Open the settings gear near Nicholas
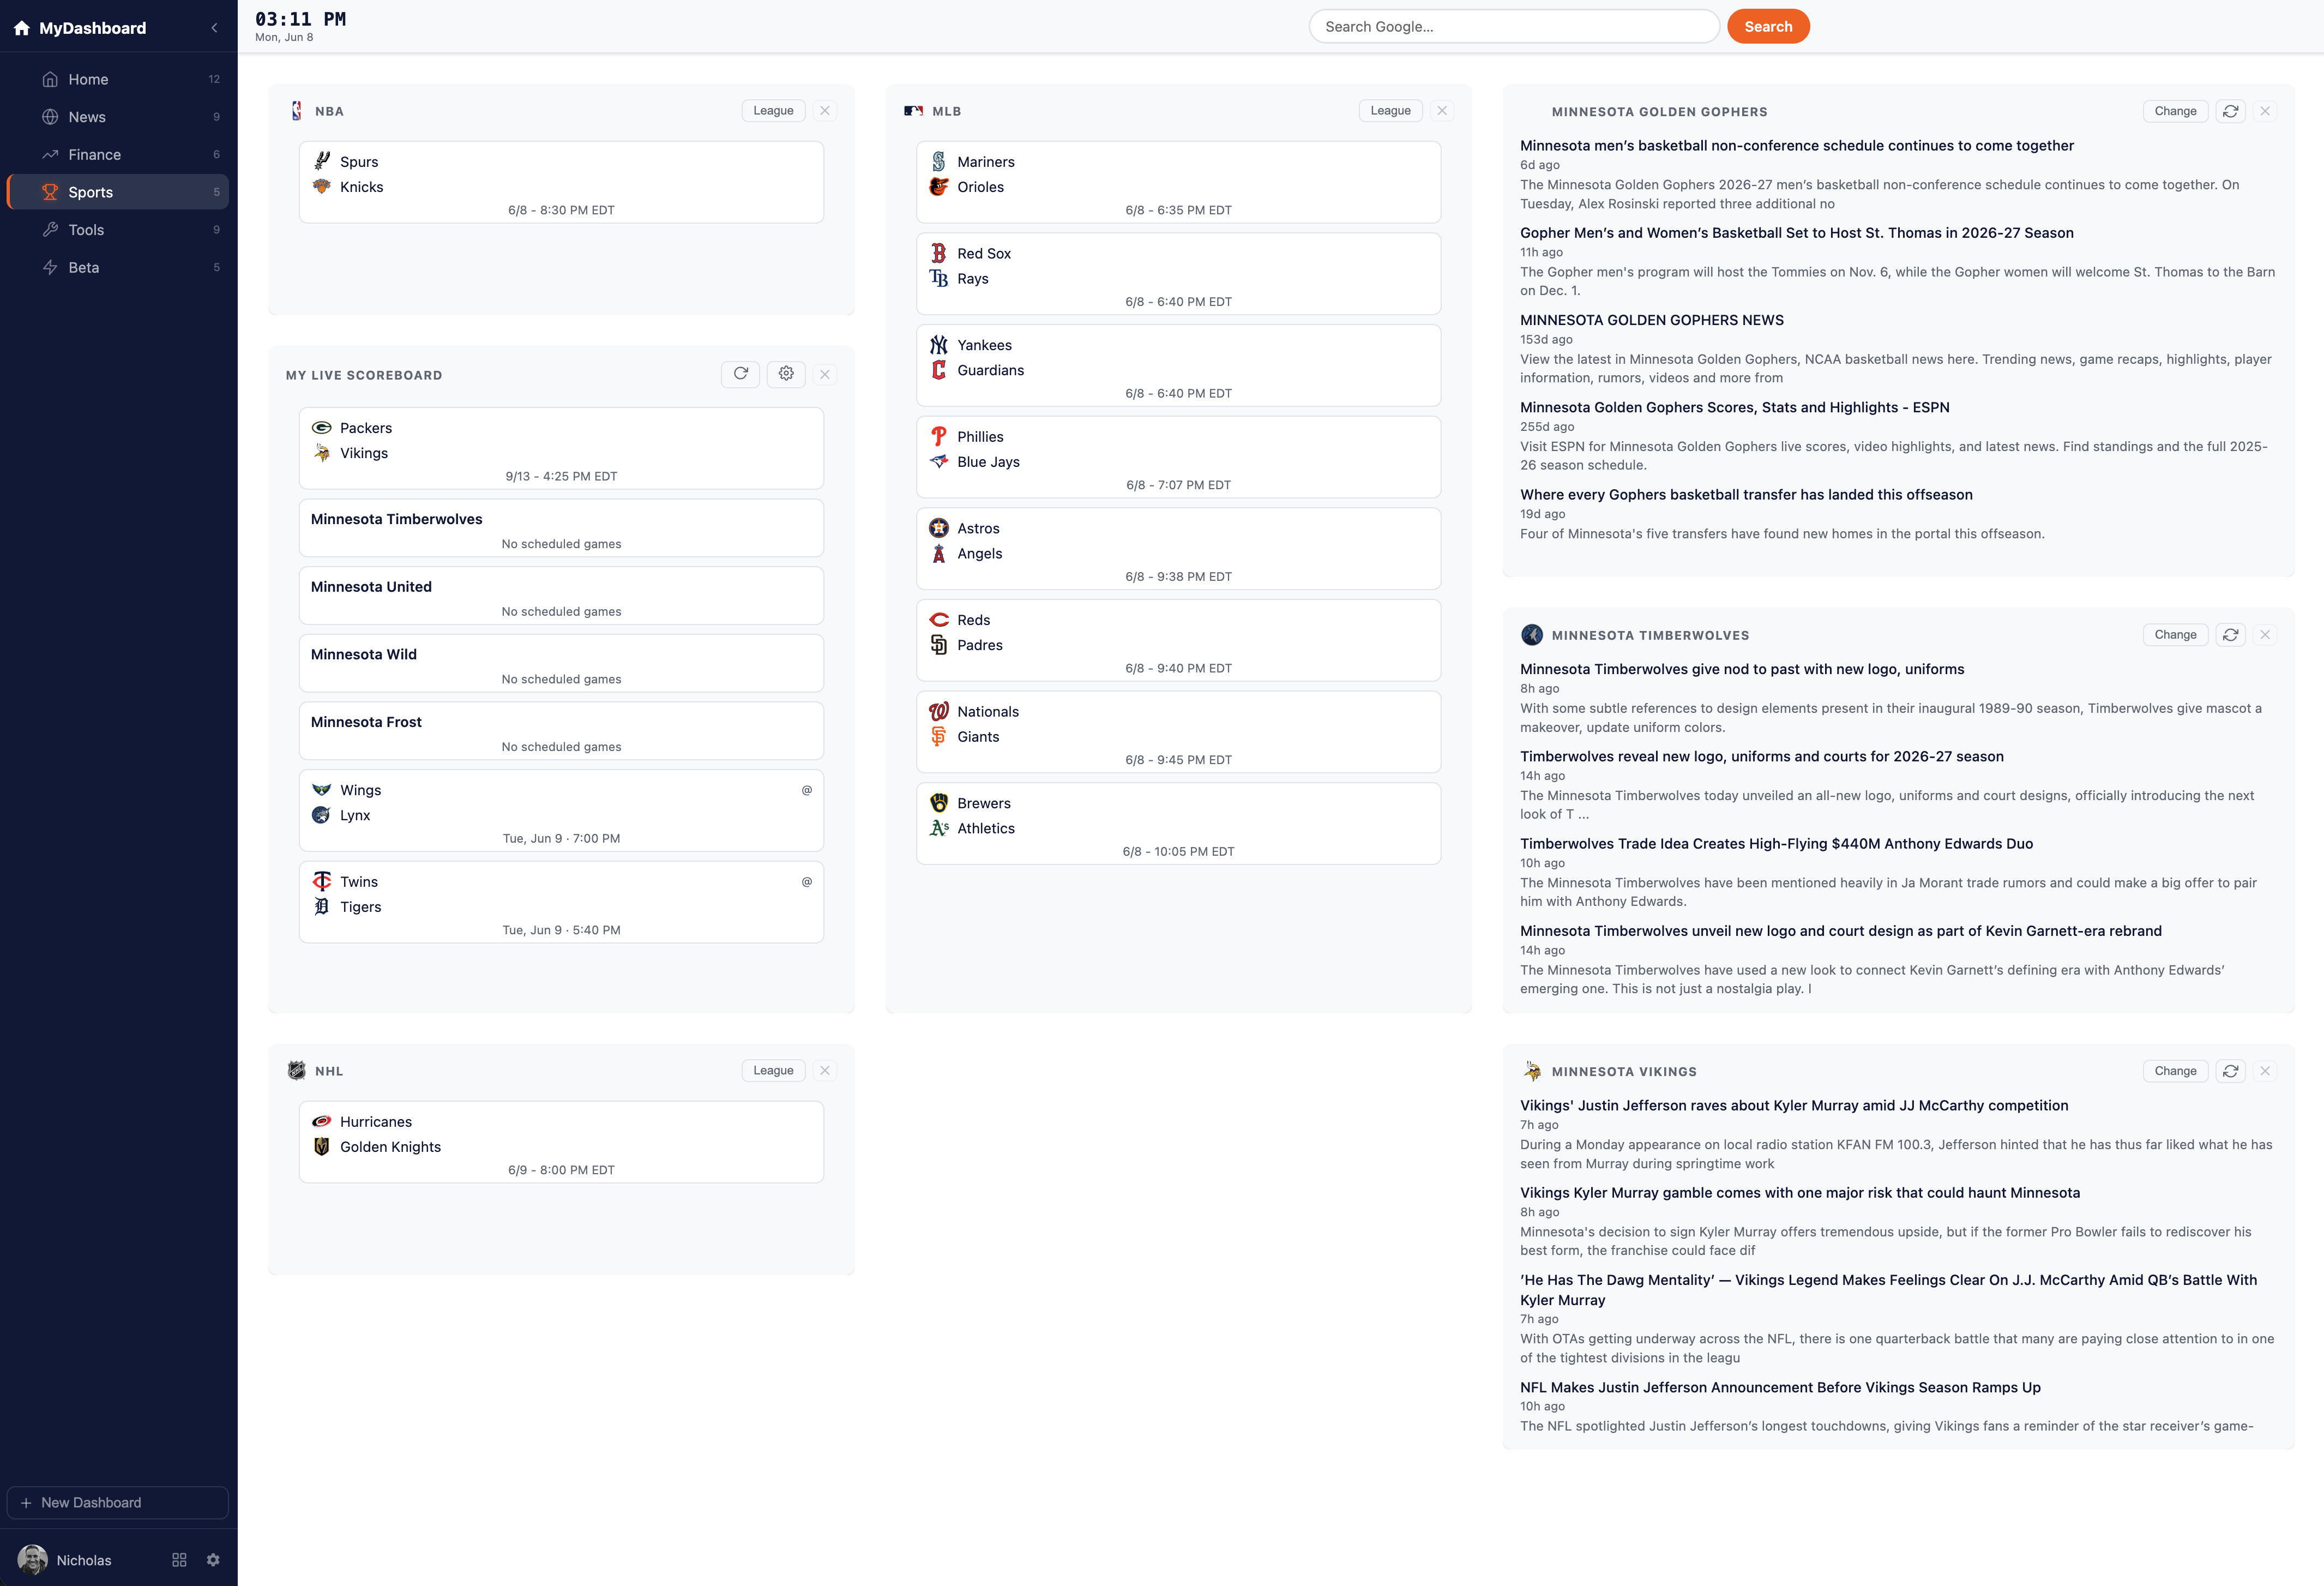This screenshot has height=1586, width=2324. [213, 1559]
